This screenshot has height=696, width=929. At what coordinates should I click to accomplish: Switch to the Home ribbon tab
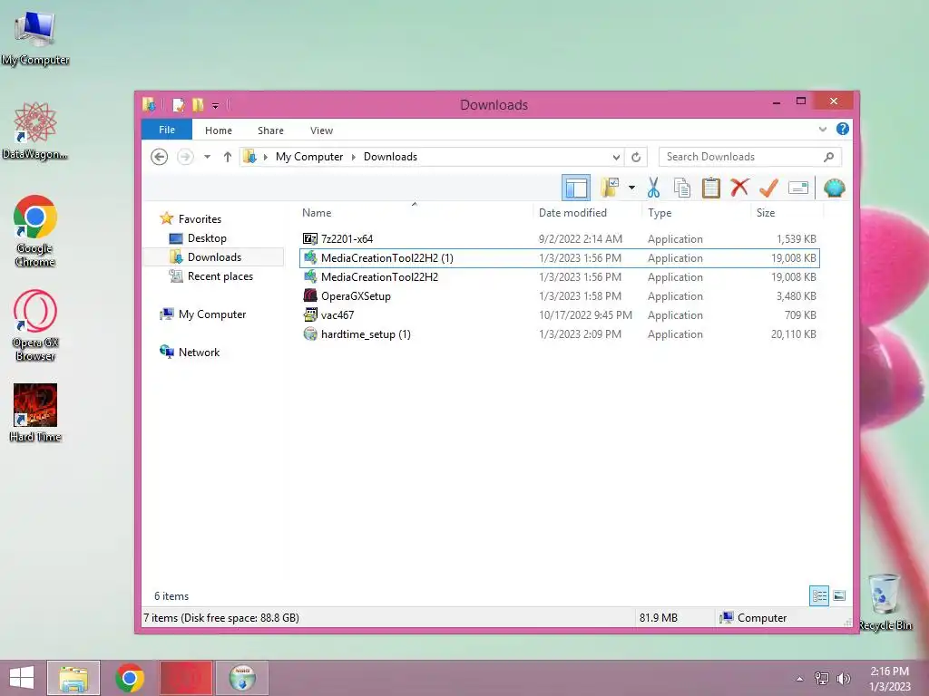[219, 130]
